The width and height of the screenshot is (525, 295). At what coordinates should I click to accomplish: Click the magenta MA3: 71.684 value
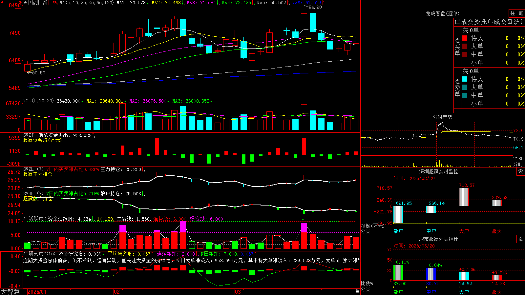click(203, 3)
